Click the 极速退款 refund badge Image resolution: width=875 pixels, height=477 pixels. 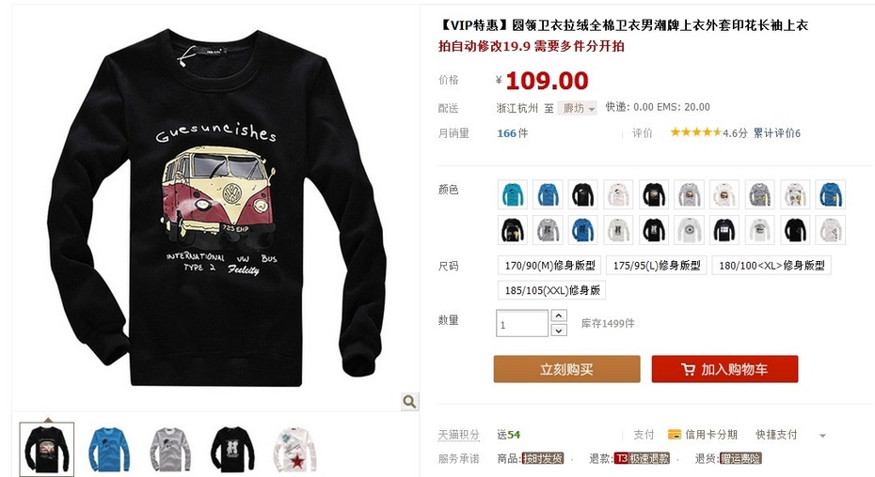pyautogui.click(x=642, y=458)
